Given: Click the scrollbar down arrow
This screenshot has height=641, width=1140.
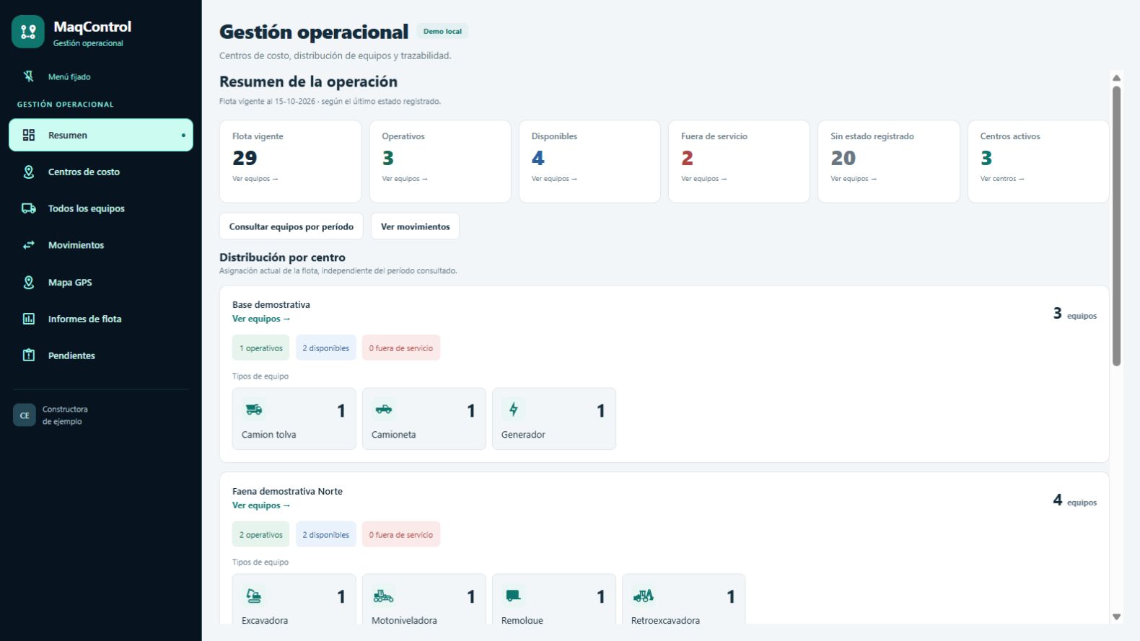Looking at the screenshot, I should coord(1116,616).
